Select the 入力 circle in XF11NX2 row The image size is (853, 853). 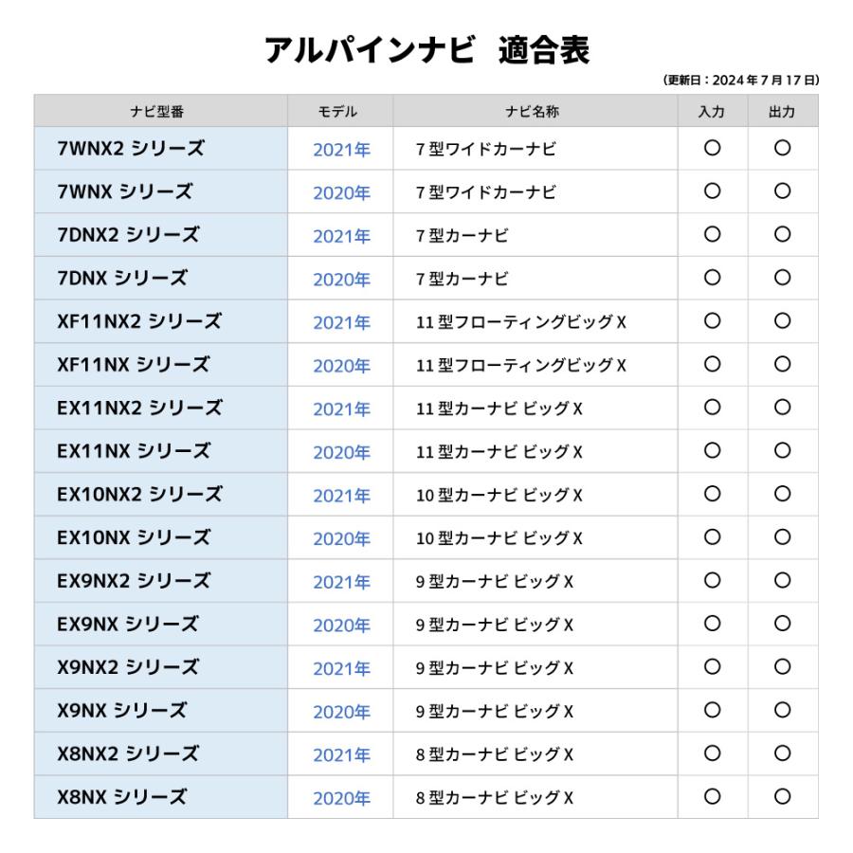713,321
